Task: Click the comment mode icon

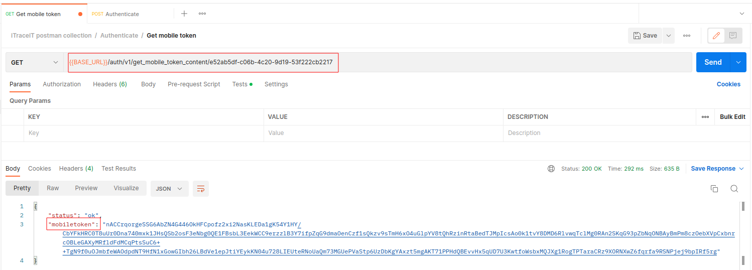Action: [x=733, y=36]
